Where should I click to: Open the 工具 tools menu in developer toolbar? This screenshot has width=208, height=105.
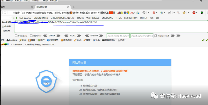(97, 40)
